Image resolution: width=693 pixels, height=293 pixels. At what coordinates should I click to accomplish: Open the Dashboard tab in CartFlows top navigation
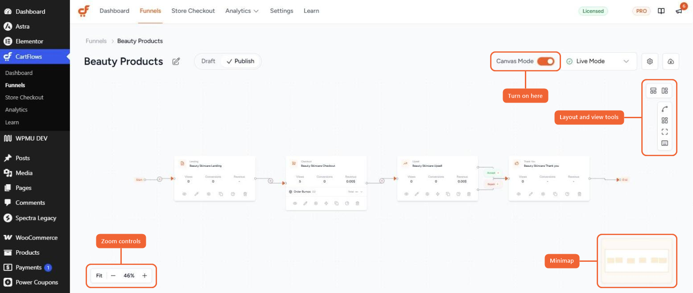(x=114, y=11)
